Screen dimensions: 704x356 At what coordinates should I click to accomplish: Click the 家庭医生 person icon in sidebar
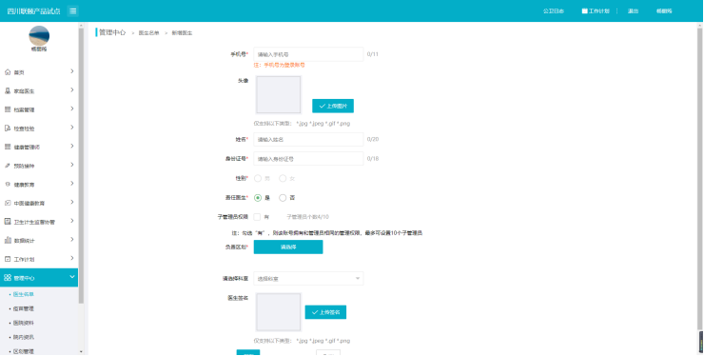click(x=8, y=90)
